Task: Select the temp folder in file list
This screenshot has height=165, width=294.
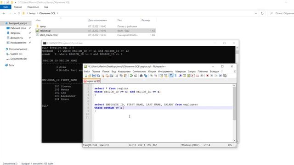Action: click(x=95, y=27)
